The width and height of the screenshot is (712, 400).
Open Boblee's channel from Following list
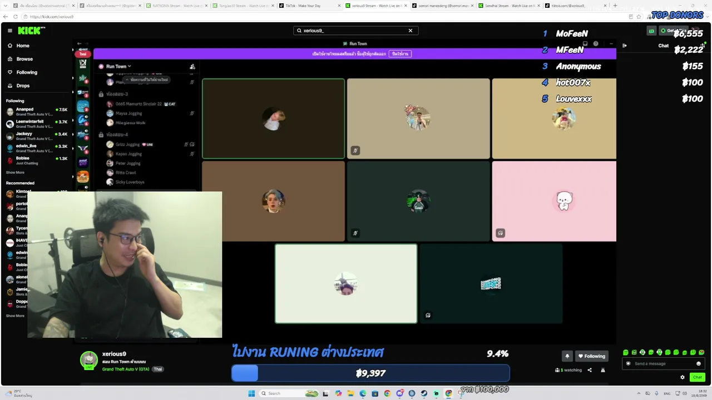coord(37,161)
